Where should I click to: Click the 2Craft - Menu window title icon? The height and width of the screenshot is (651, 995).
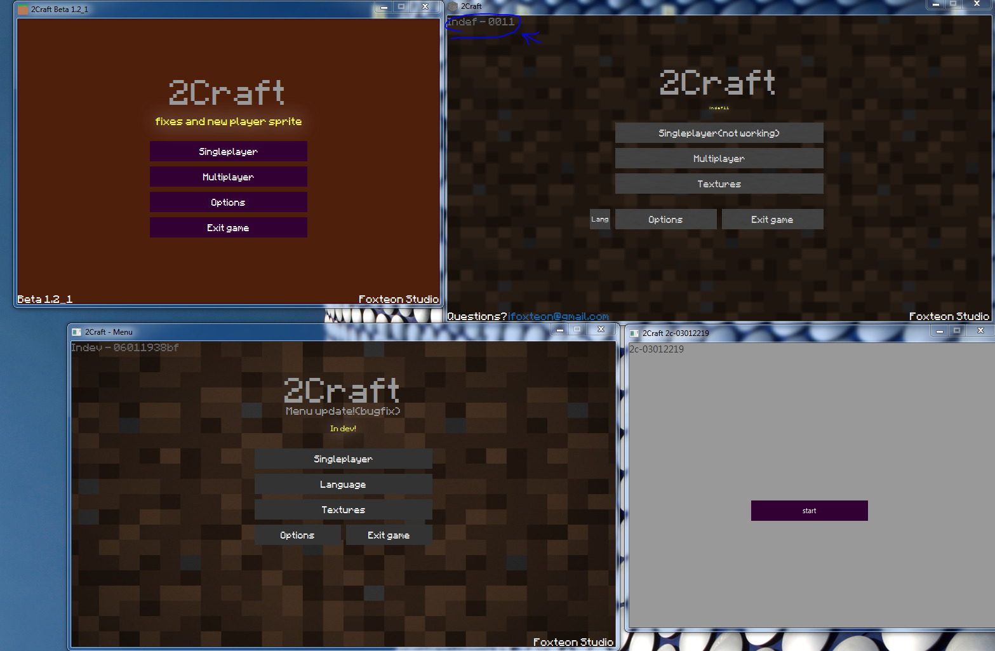(x=77, y=332)
